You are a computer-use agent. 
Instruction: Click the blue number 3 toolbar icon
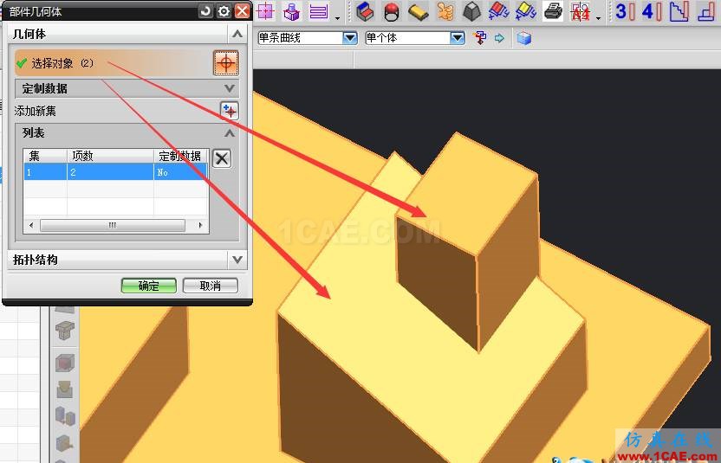click(x=626, y=11)
